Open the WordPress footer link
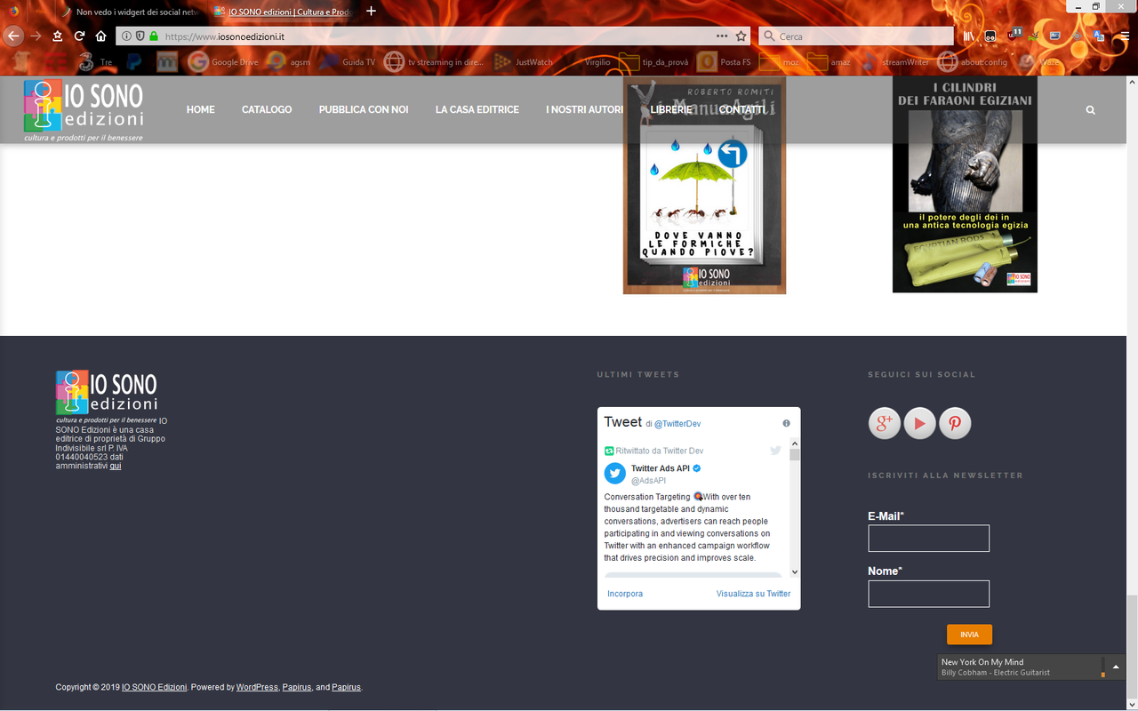Screen dimensions: 1138x711 (257, 687)
